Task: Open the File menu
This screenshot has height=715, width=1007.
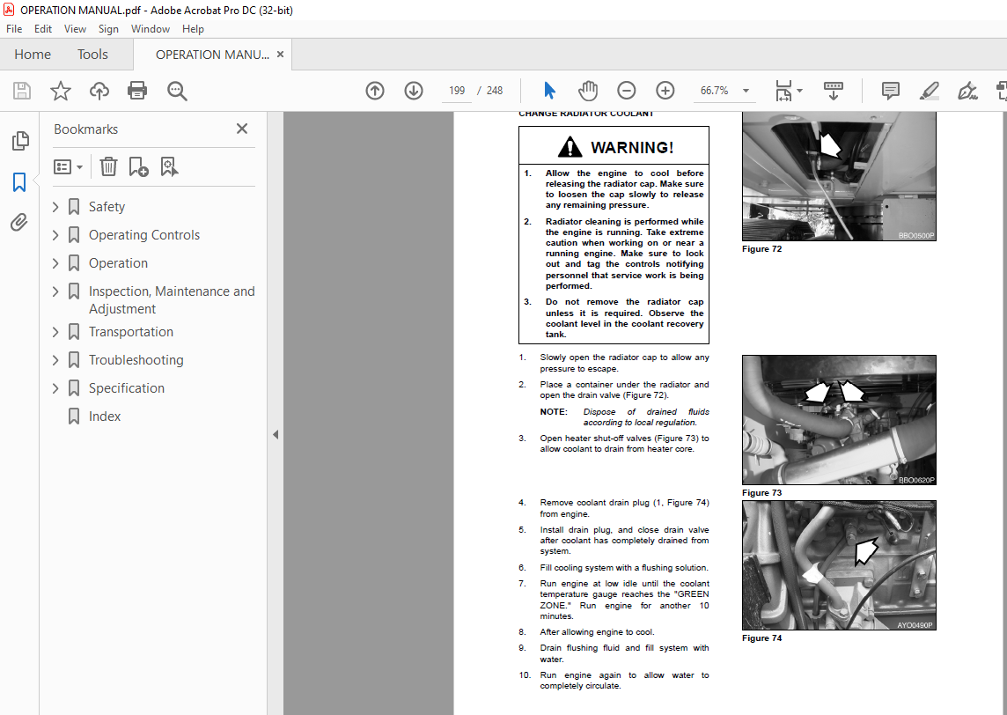Action: coord(14,29)
